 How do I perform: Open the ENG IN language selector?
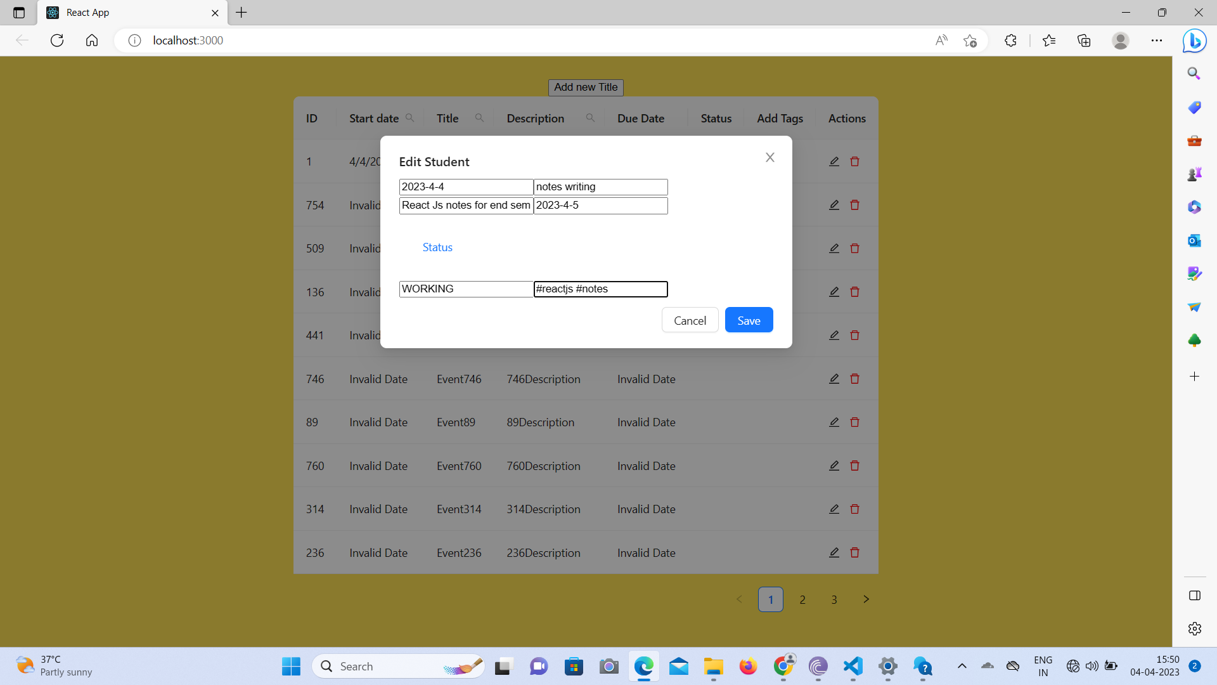pyautogui.click(x=1043, y=665)
